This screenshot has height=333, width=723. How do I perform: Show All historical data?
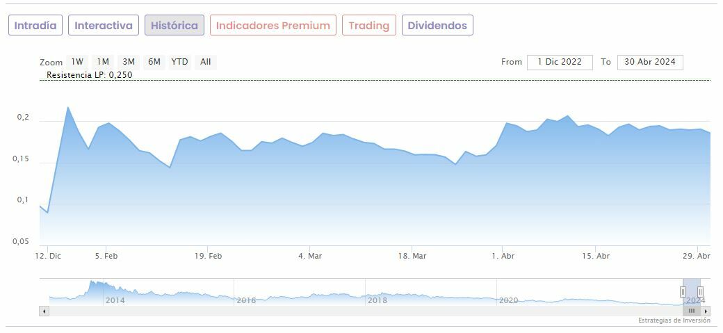(x=206, y=62)
